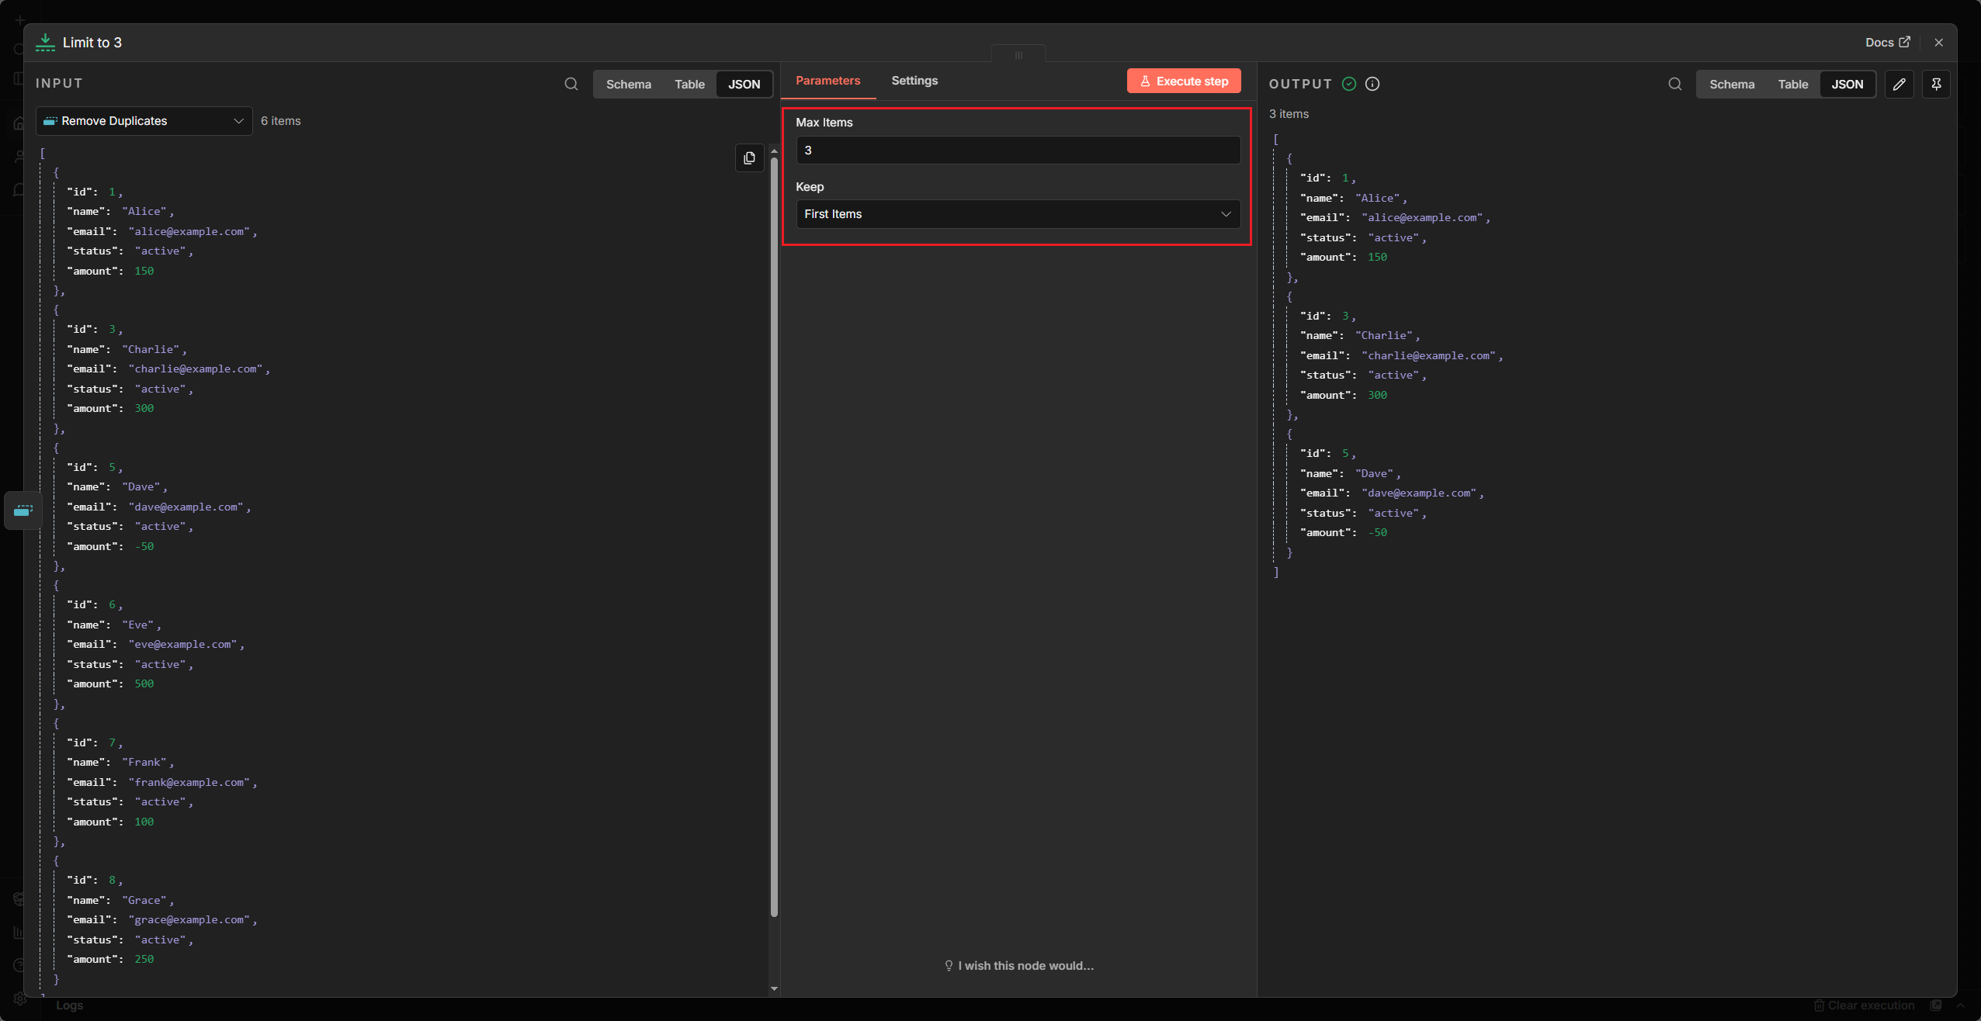
Task: Click the Max Items input field
Action: [1018, 151]
